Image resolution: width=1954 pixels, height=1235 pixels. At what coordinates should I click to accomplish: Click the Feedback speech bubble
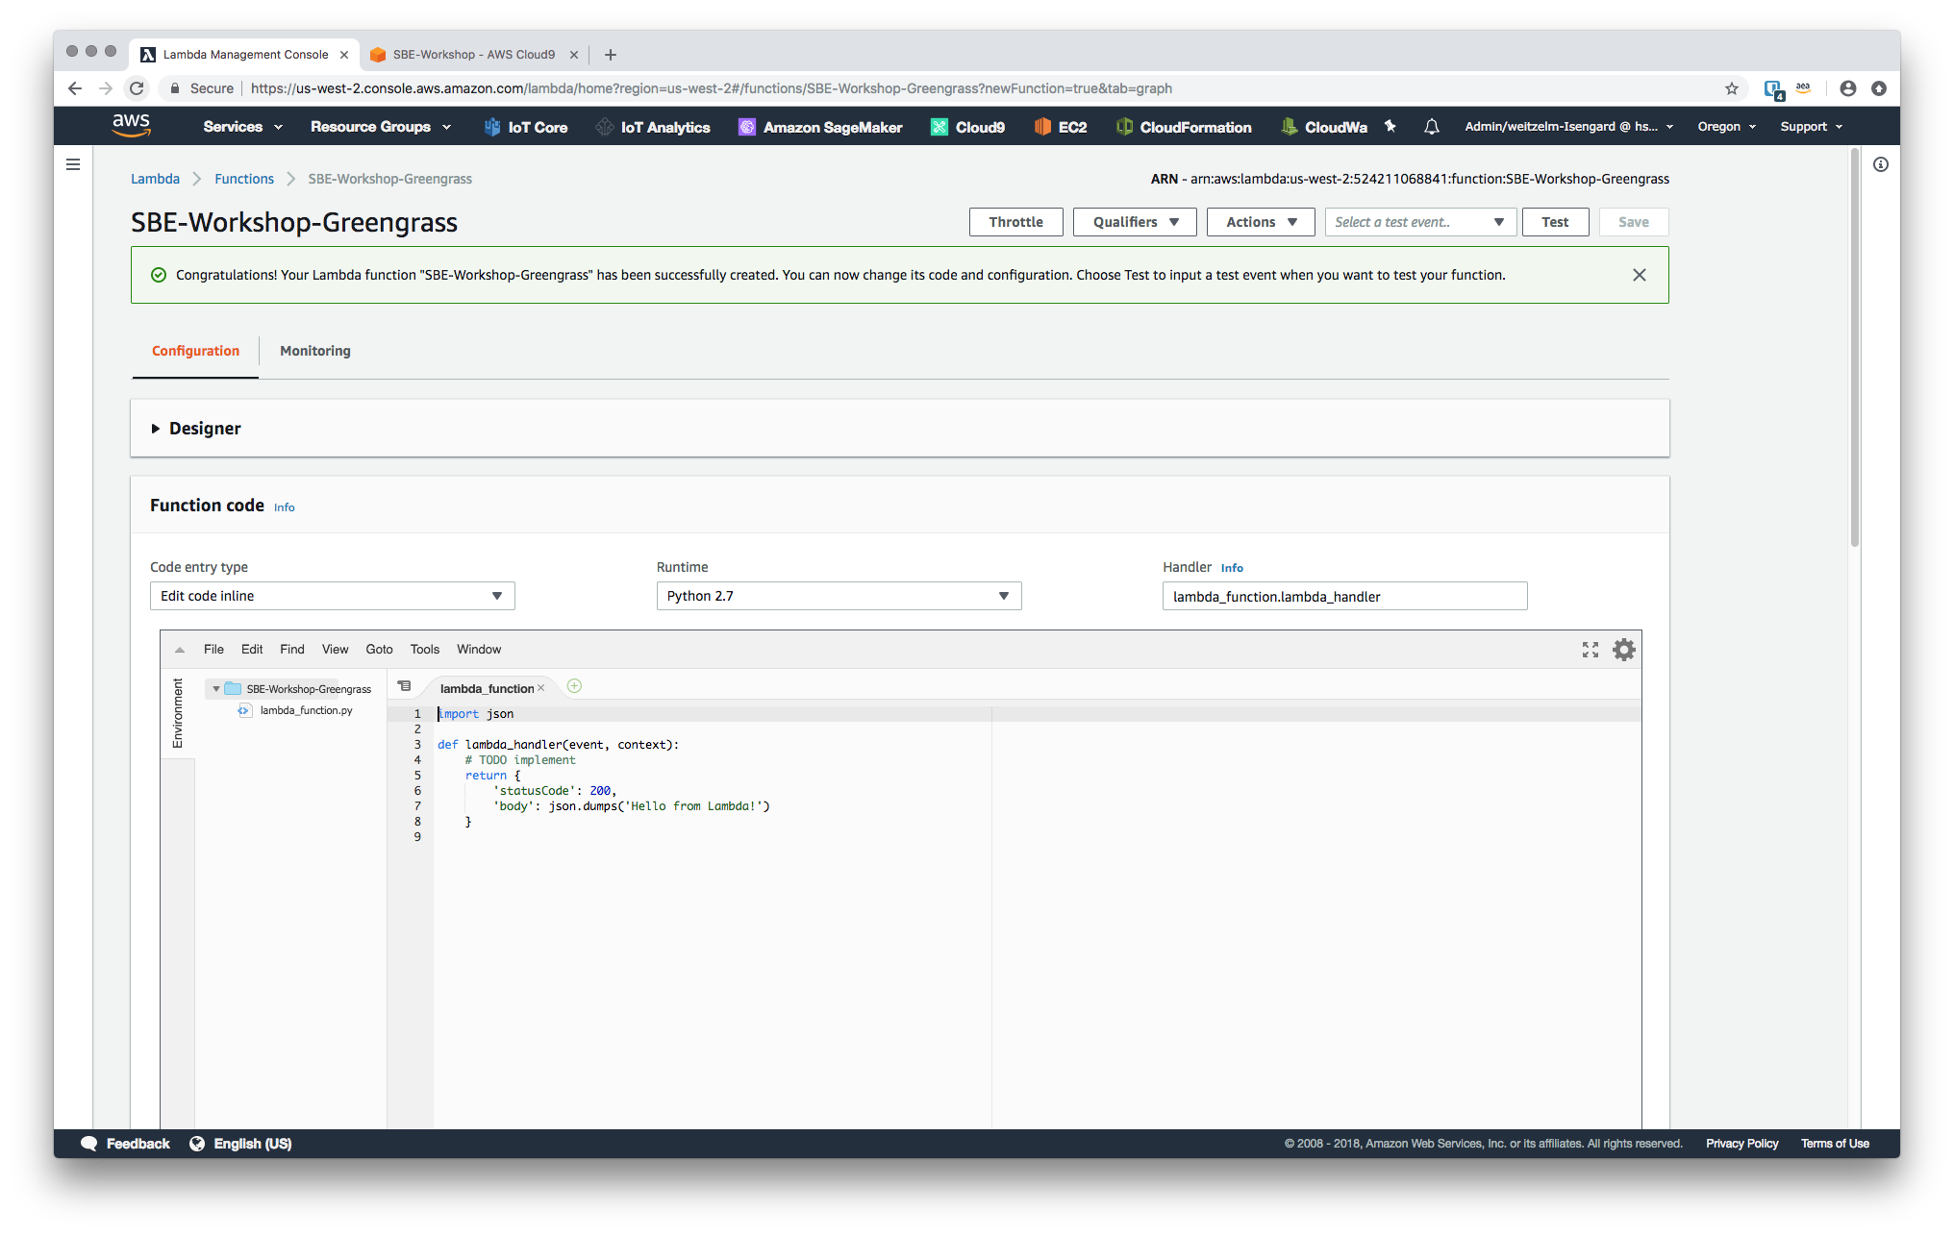(x=88, y=1143)
